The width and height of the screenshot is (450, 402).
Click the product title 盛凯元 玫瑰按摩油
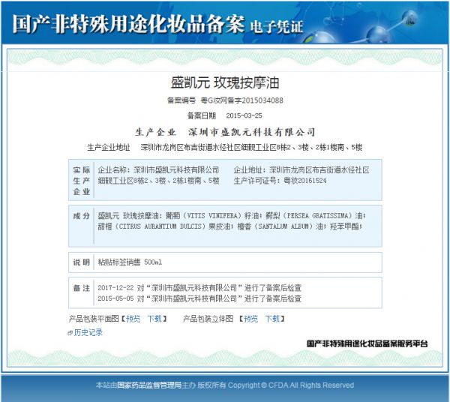click(225, 82)
